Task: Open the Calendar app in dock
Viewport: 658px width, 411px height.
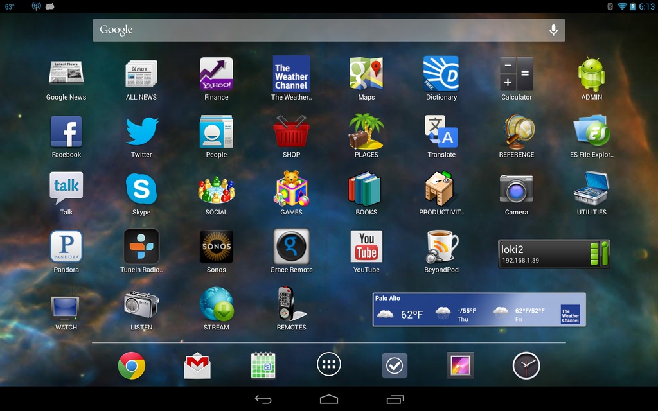Action: coord(263,365)
